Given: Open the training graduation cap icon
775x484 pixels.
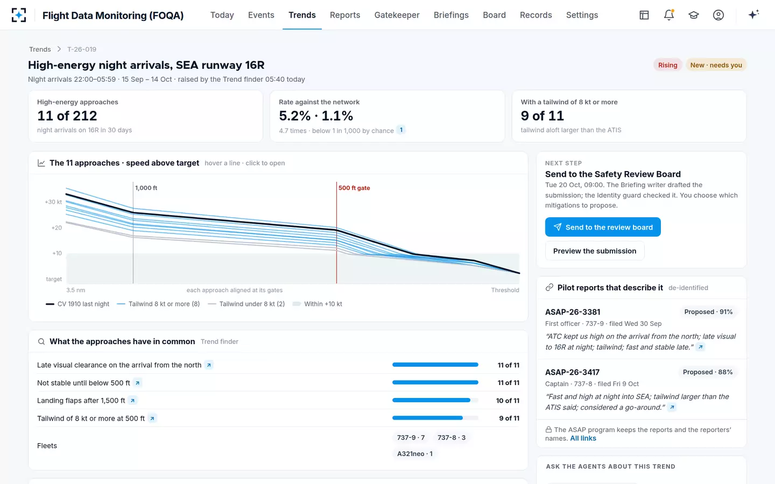Looking at the screenshot, I should 694,15.
